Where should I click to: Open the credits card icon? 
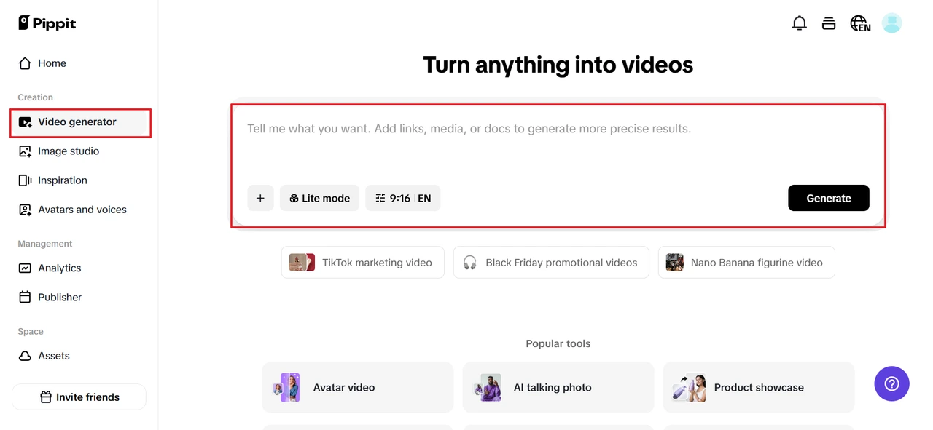tap(829, 23)
